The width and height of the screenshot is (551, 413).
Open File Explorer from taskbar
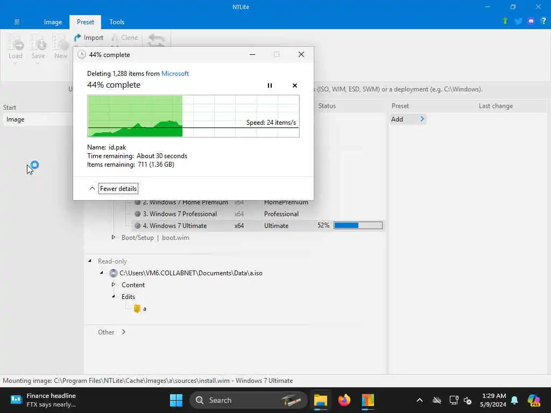point(321,400)
